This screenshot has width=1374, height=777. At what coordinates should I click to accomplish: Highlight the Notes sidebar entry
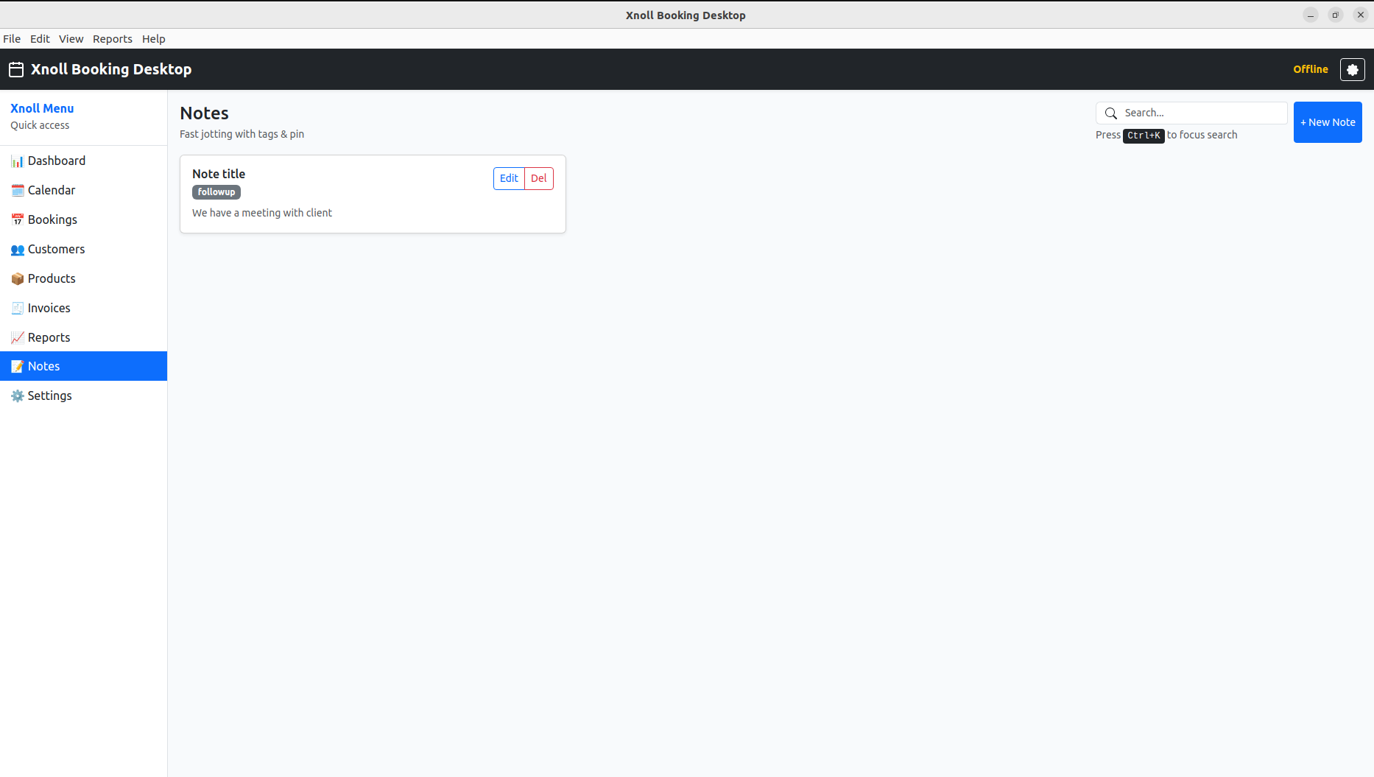click(43, 366)
